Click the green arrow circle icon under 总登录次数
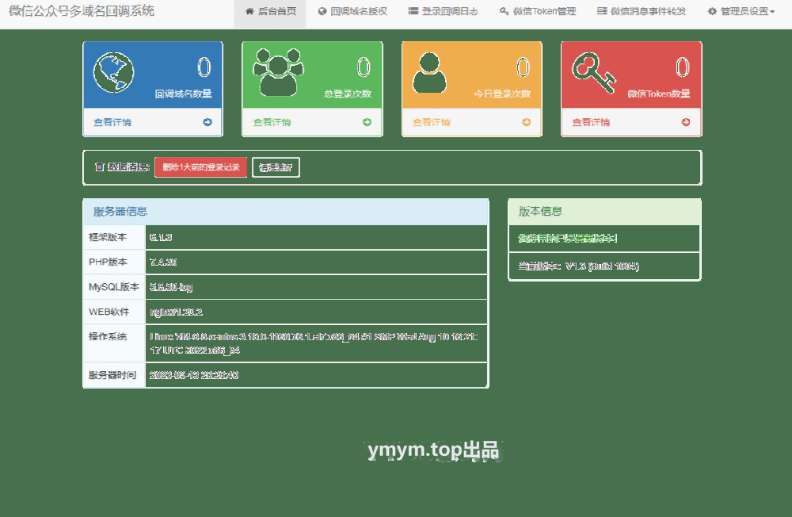Viewport: 792px width, 517px height. point(367,122)
